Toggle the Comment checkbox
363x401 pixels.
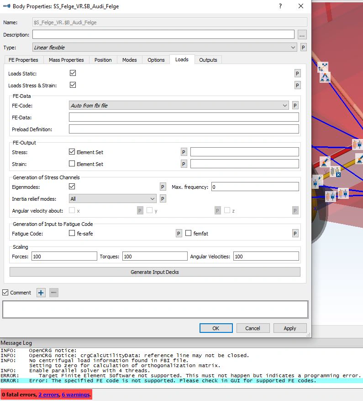pos(5,292)
